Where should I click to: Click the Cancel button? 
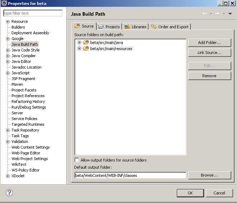point(219,193)
